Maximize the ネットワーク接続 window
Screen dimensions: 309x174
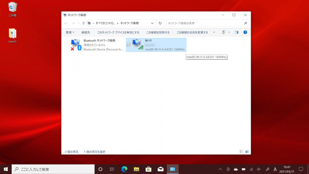point(234,15)
